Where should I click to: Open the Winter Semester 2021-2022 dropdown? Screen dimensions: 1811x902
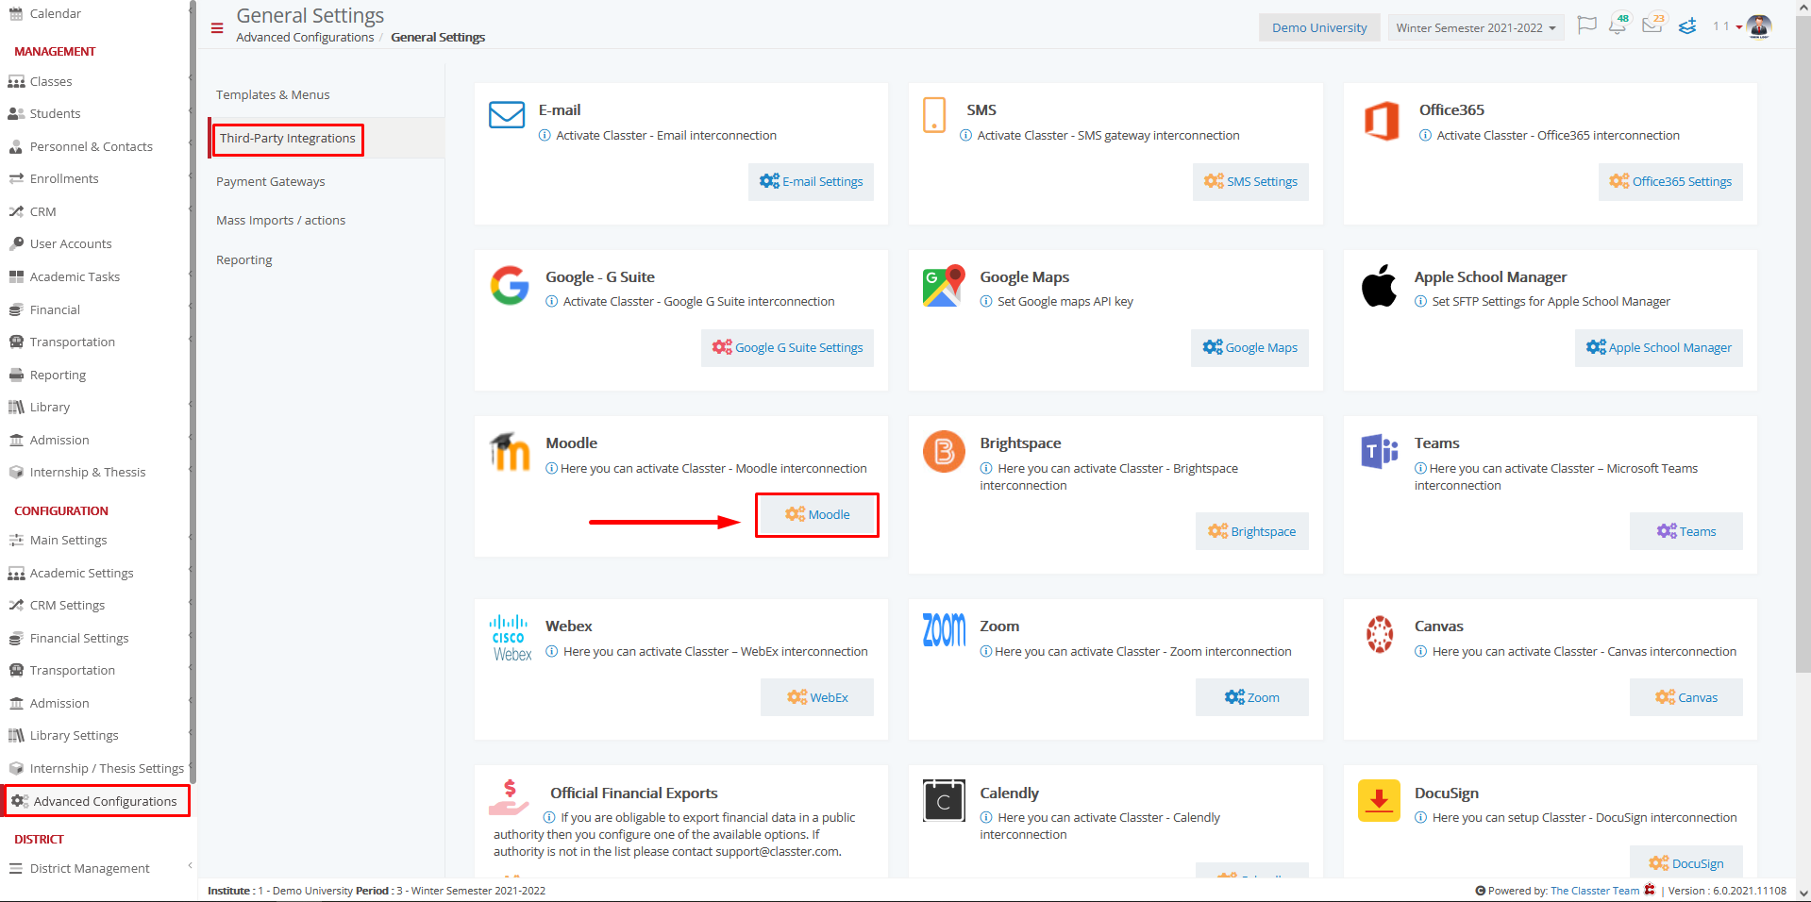[1476, 27]
